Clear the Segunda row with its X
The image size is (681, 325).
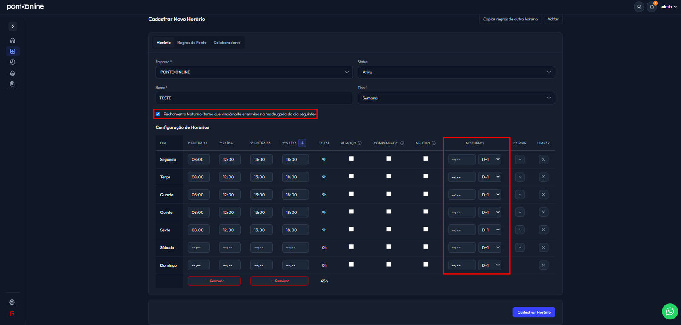[544, 160]
